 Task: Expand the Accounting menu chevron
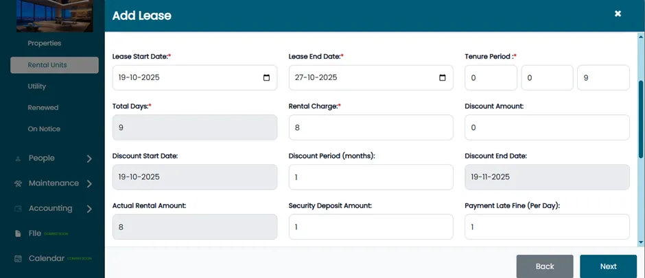[89, 209]
